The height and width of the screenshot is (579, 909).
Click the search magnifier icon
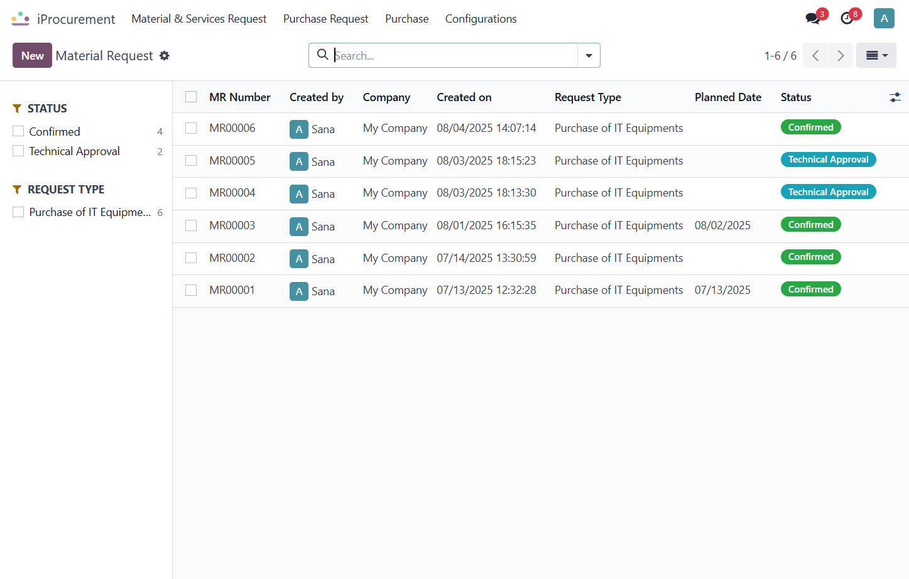(x=322, y=55)
